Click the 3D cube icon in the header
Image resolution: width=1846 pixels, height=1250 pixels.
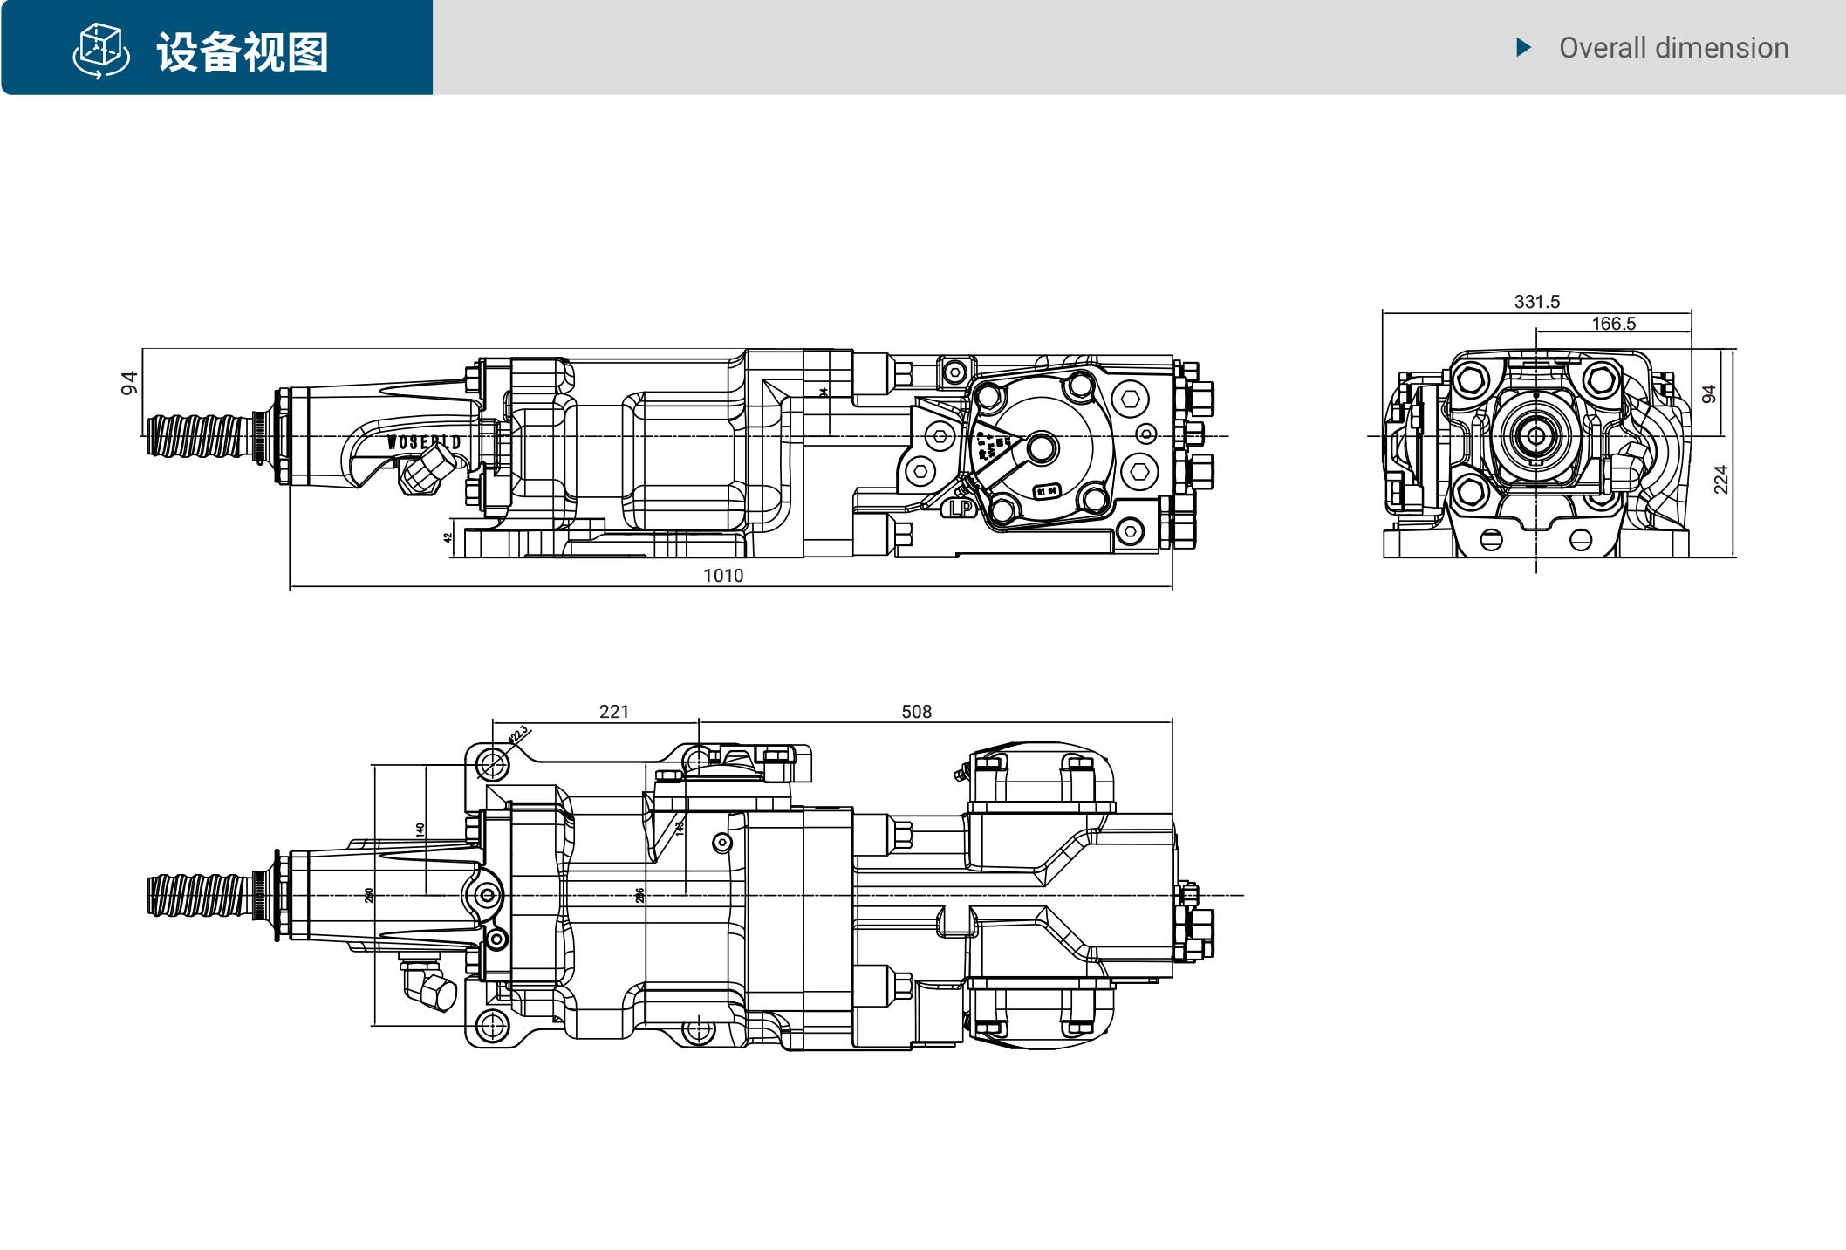[x=101, y=51]
